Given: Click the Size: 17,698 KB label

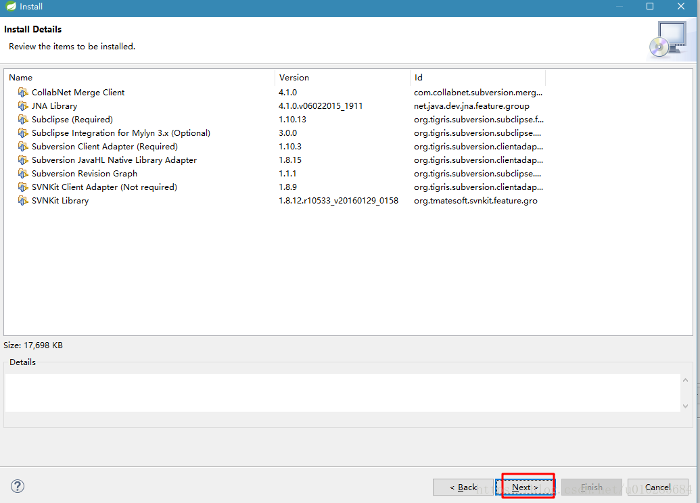Looking at the screenshot, I should 33,345.
